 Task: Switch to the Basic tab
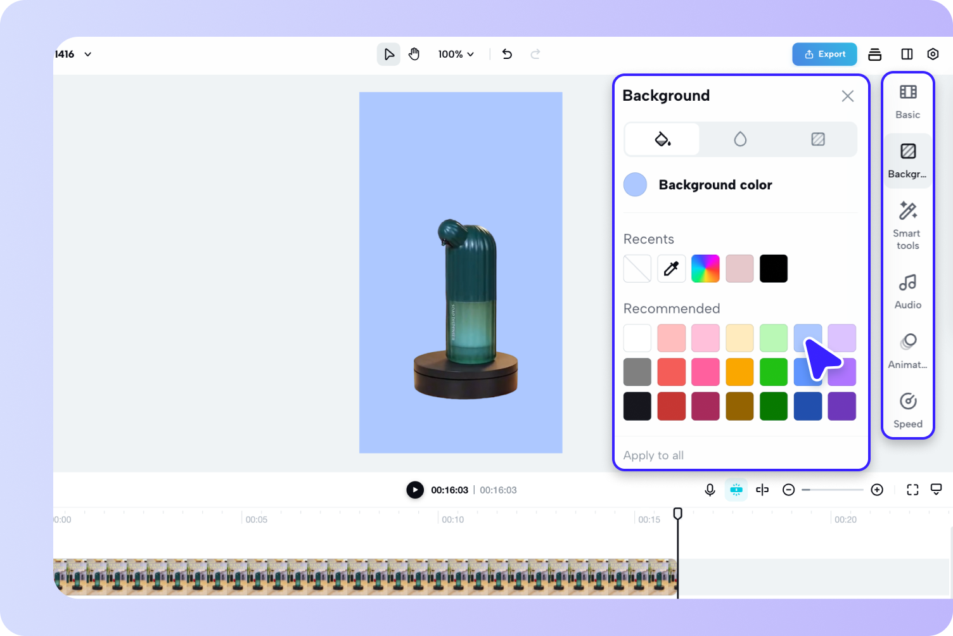(907, 101)
